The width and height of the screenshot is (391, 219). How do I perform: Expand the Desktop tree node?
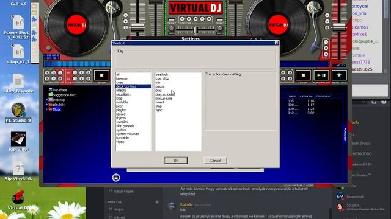[46, 100]
